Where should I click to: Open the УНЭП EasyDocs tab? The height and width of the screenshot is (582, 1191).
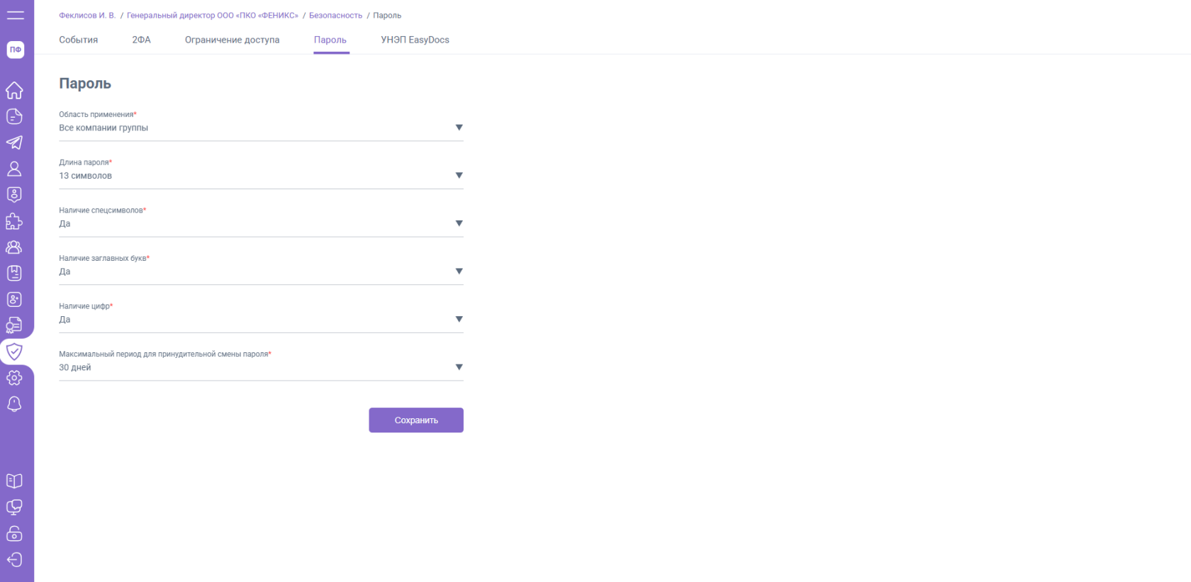click(x=415, y=40)
